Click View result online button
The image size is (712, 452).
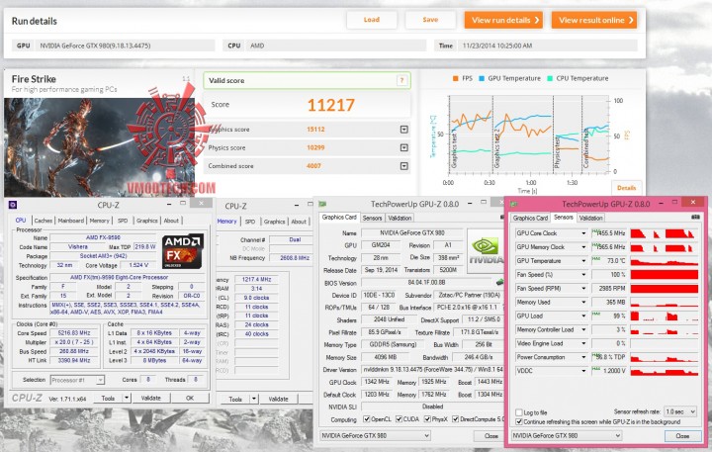tap(594, 20)
